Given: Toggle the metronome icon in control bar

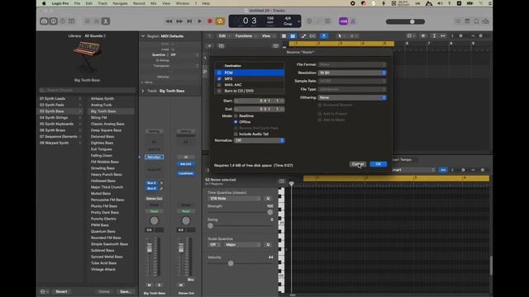Looking at the screenshot, I should tap(353, 21).
